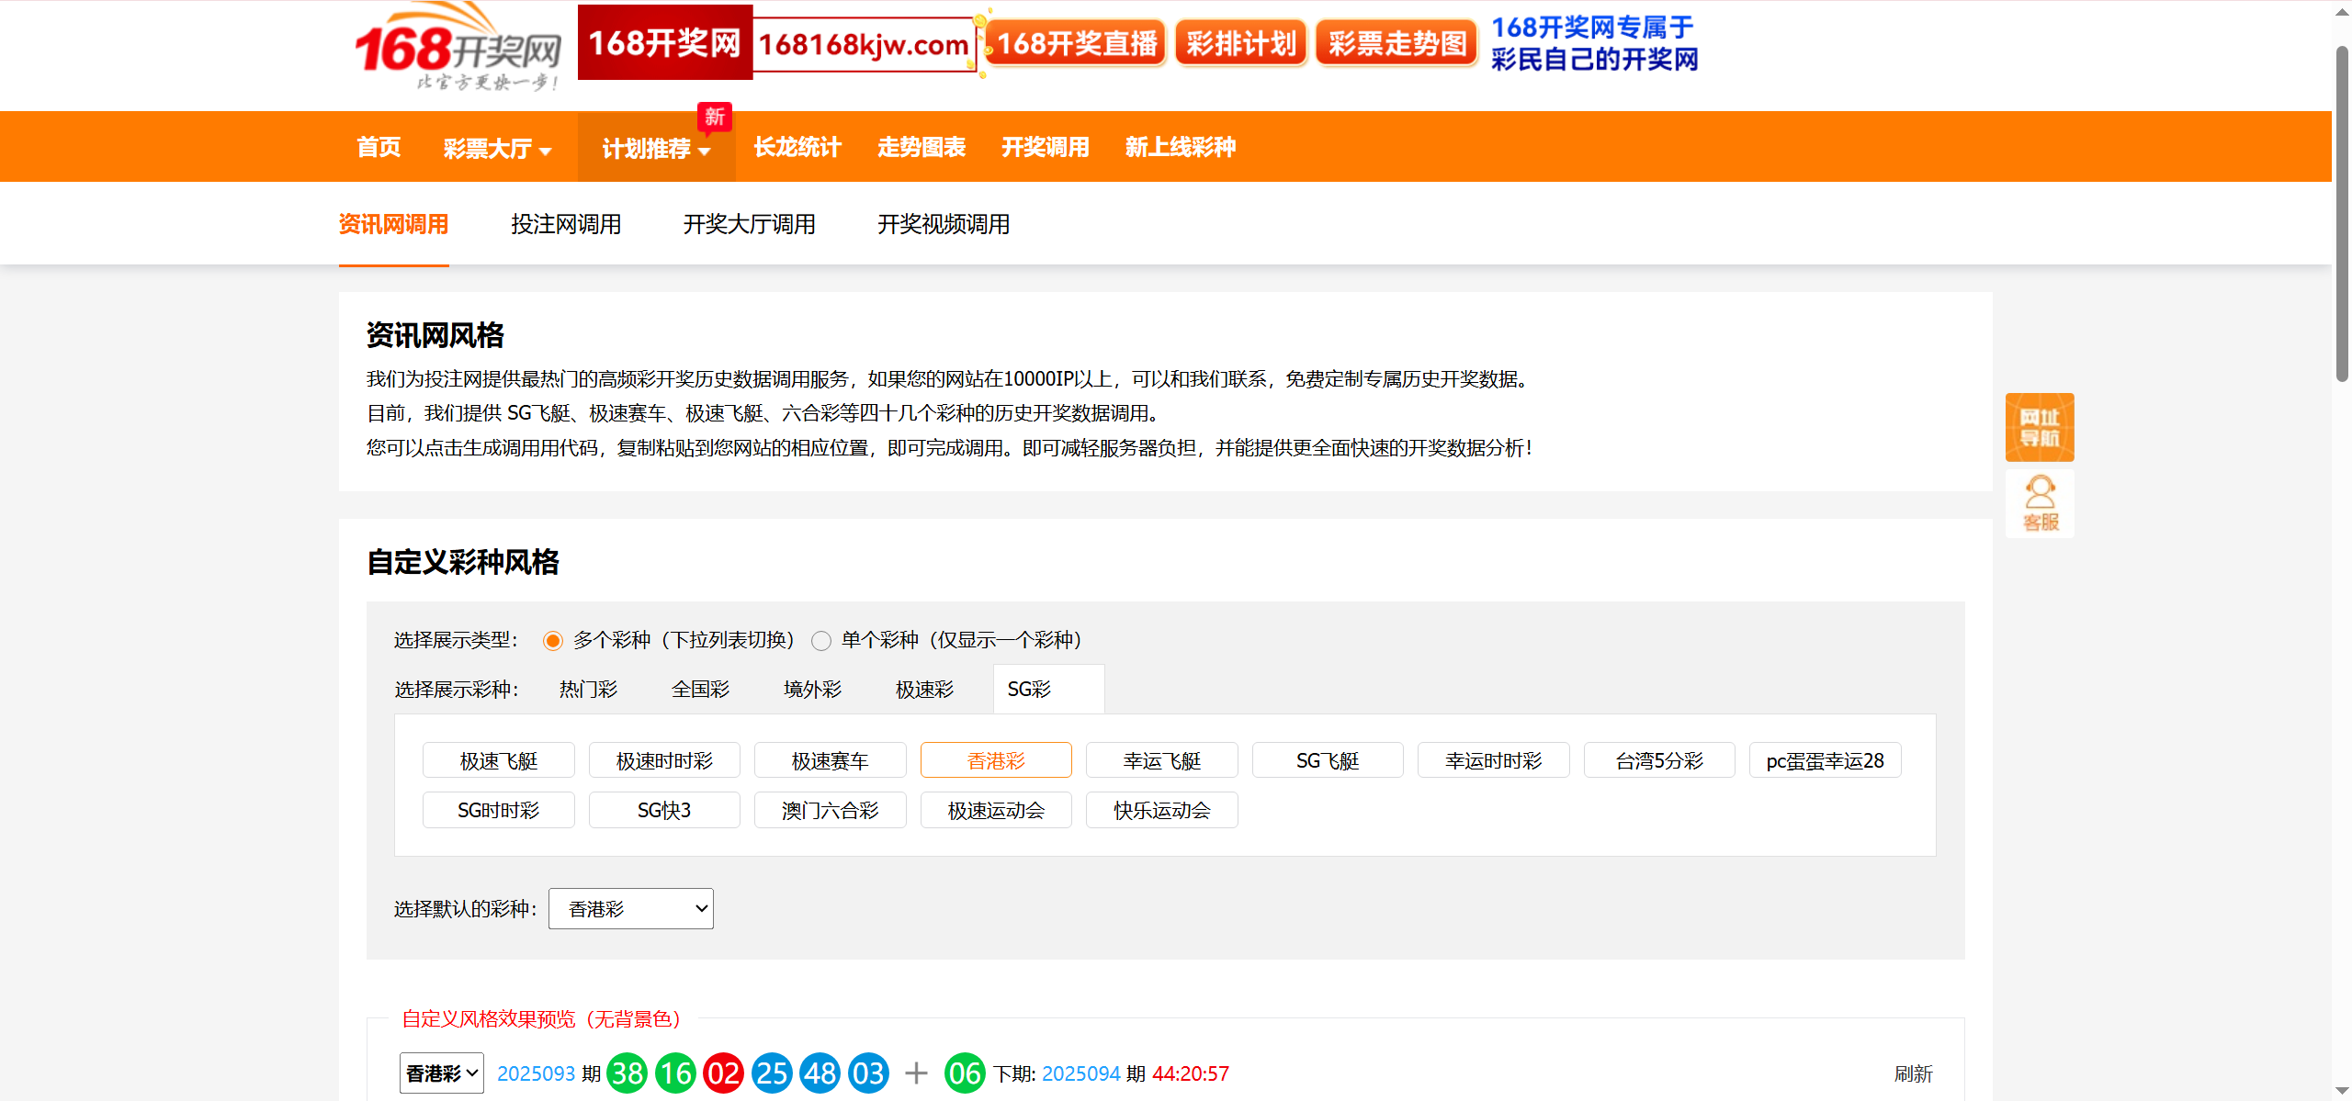
Task: Select 多个彩种 radio button
Action: point(553,641)
